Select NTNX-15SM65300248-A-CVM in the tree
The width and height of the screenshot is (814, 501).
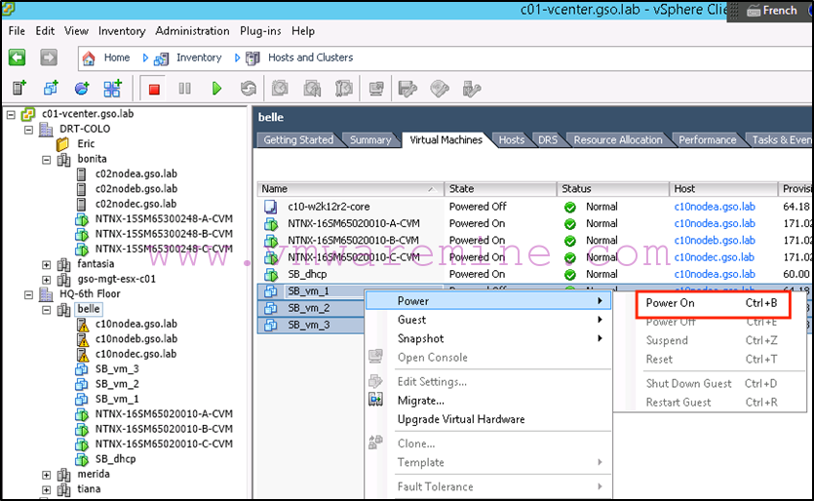coord(164,219)
